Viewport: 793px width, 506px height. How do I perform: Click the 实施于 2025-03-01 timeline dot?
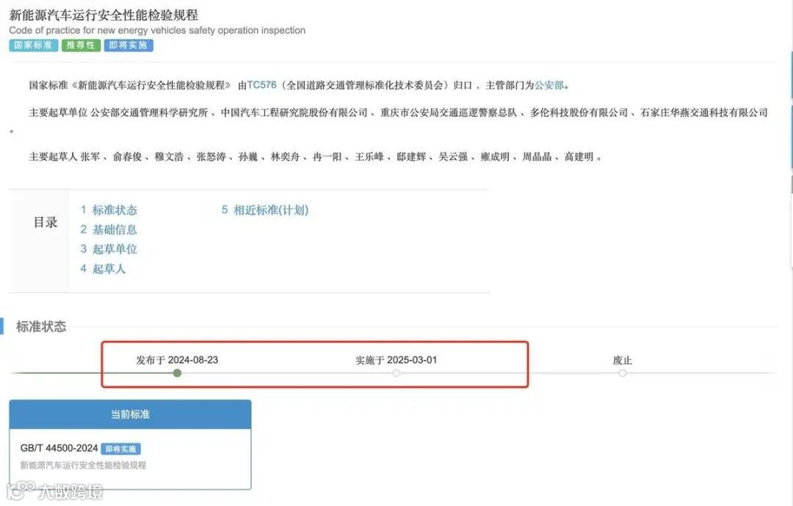tap(396, 373)
